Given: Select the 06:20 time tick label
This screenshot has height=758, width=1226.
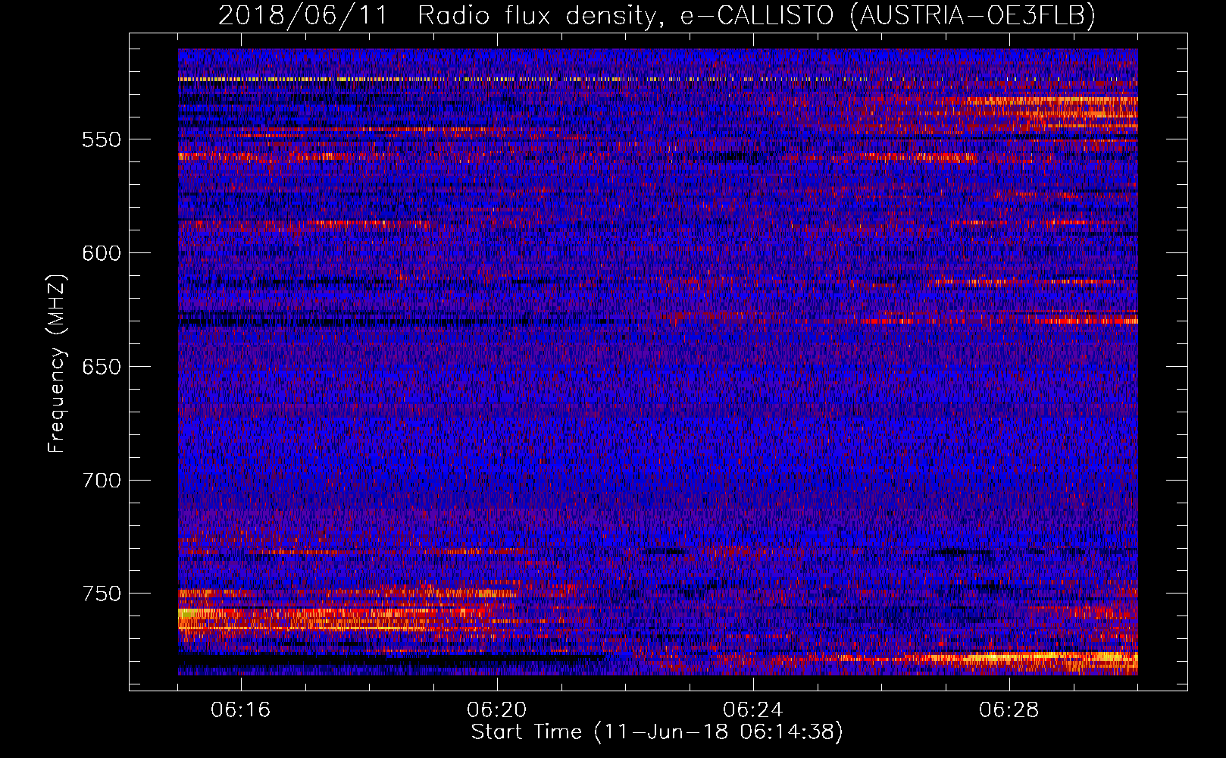Looking at the screenshot, I should pyautogui.click(x=497, y=710).
